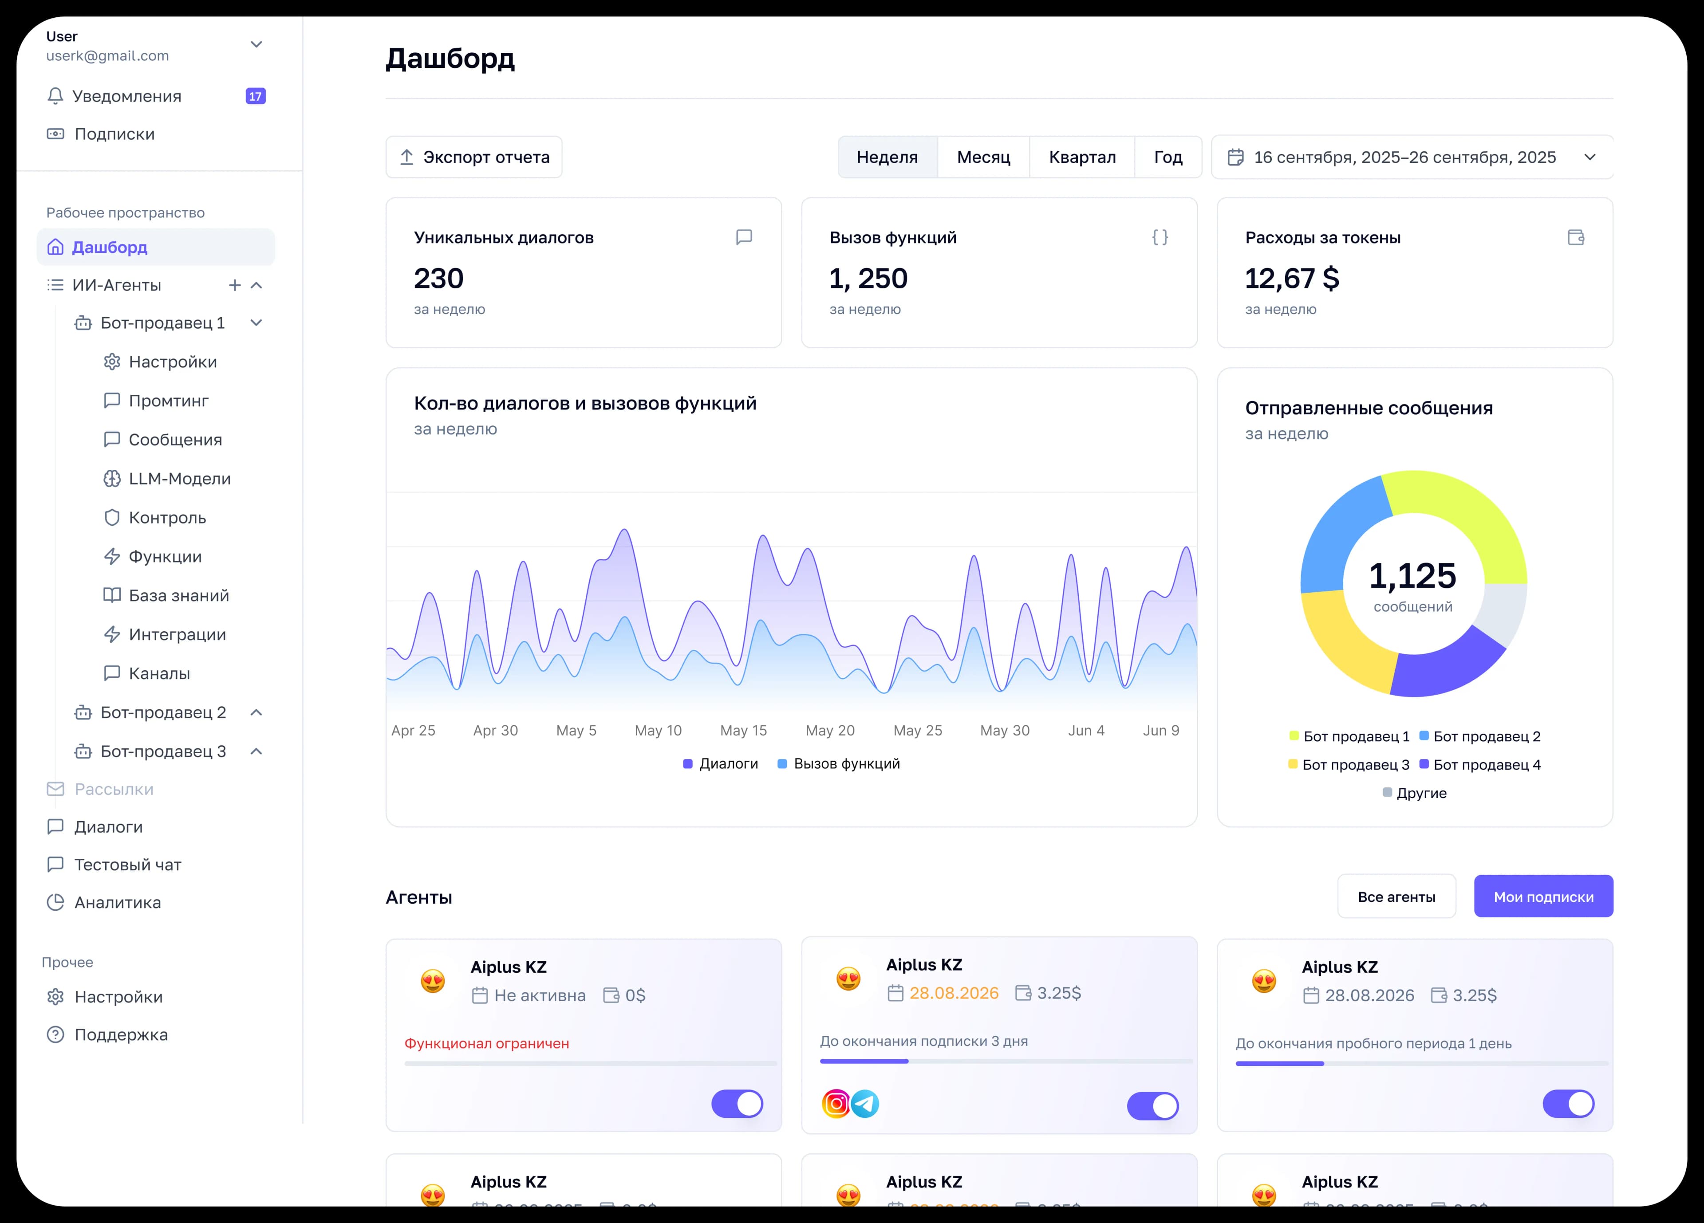Open the Каналы section
This screenshot has width=1704, height=1223.
(160, 673)
